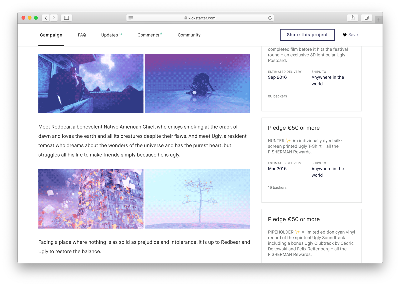Screen dimensions: 400x286
Task: Open the FAQ tab
Action: (x=82, y=35)
